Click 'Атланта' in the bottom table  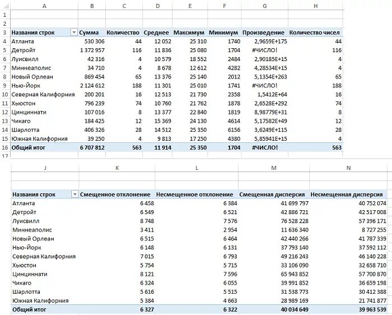pyautogui.click(x=24, y=203)
